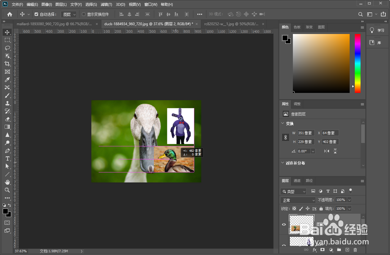Select the 图层 2 layer thumbnail
390x255 pixels.
click(301, 224)
